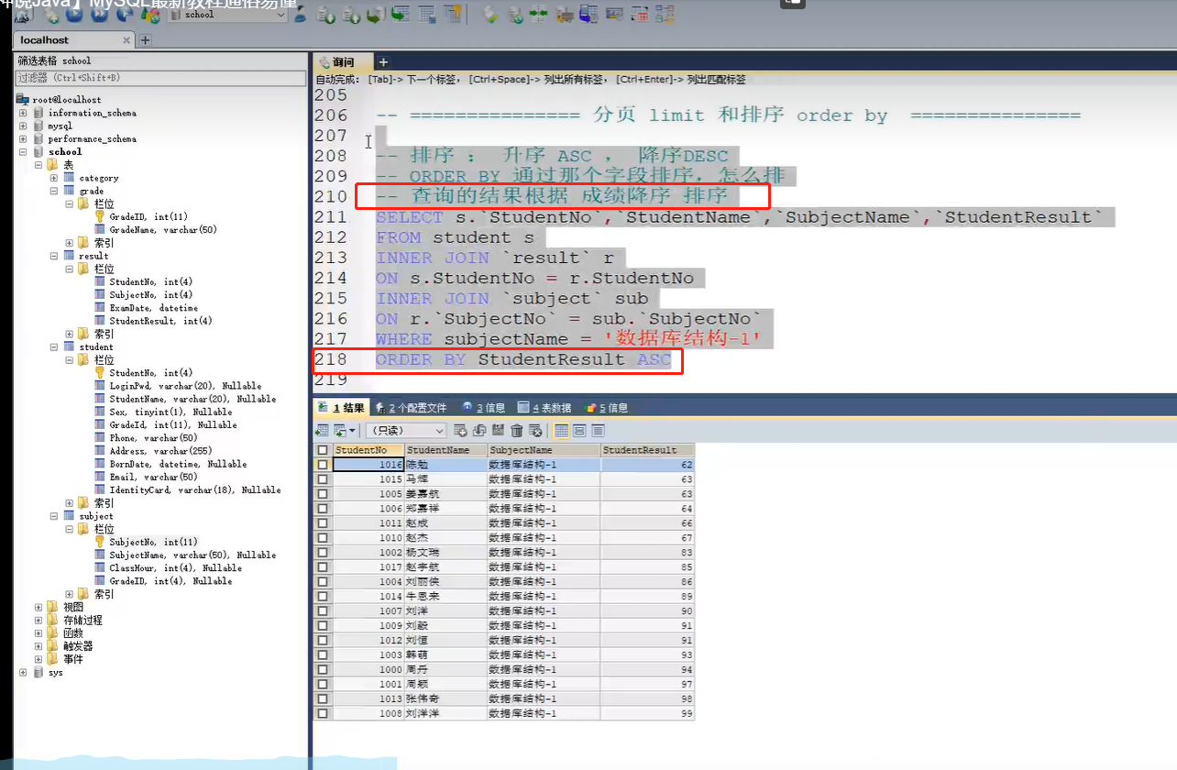1177x770 pixels.
Task: Click the 3 信息 blue info icon
Action: [x=467, y=407]
